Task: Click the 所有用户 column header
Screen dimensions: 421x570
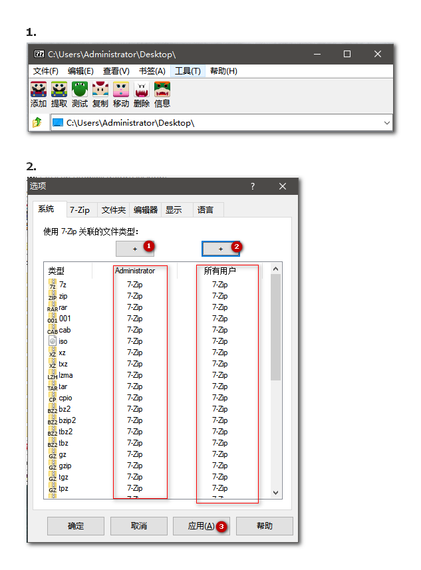Action: coord(220,271)
